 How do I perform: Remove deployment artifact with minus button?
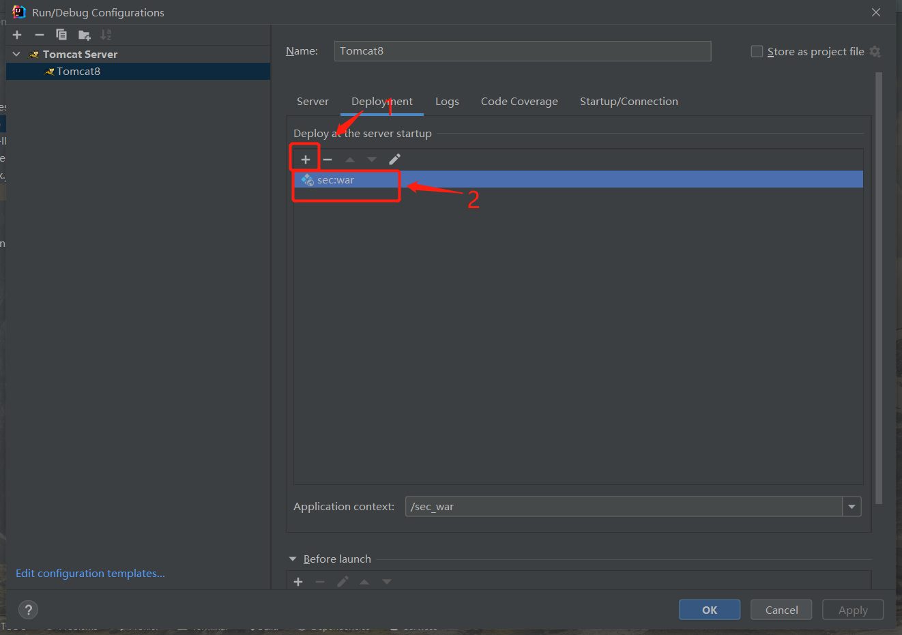(x=328, y=160)
